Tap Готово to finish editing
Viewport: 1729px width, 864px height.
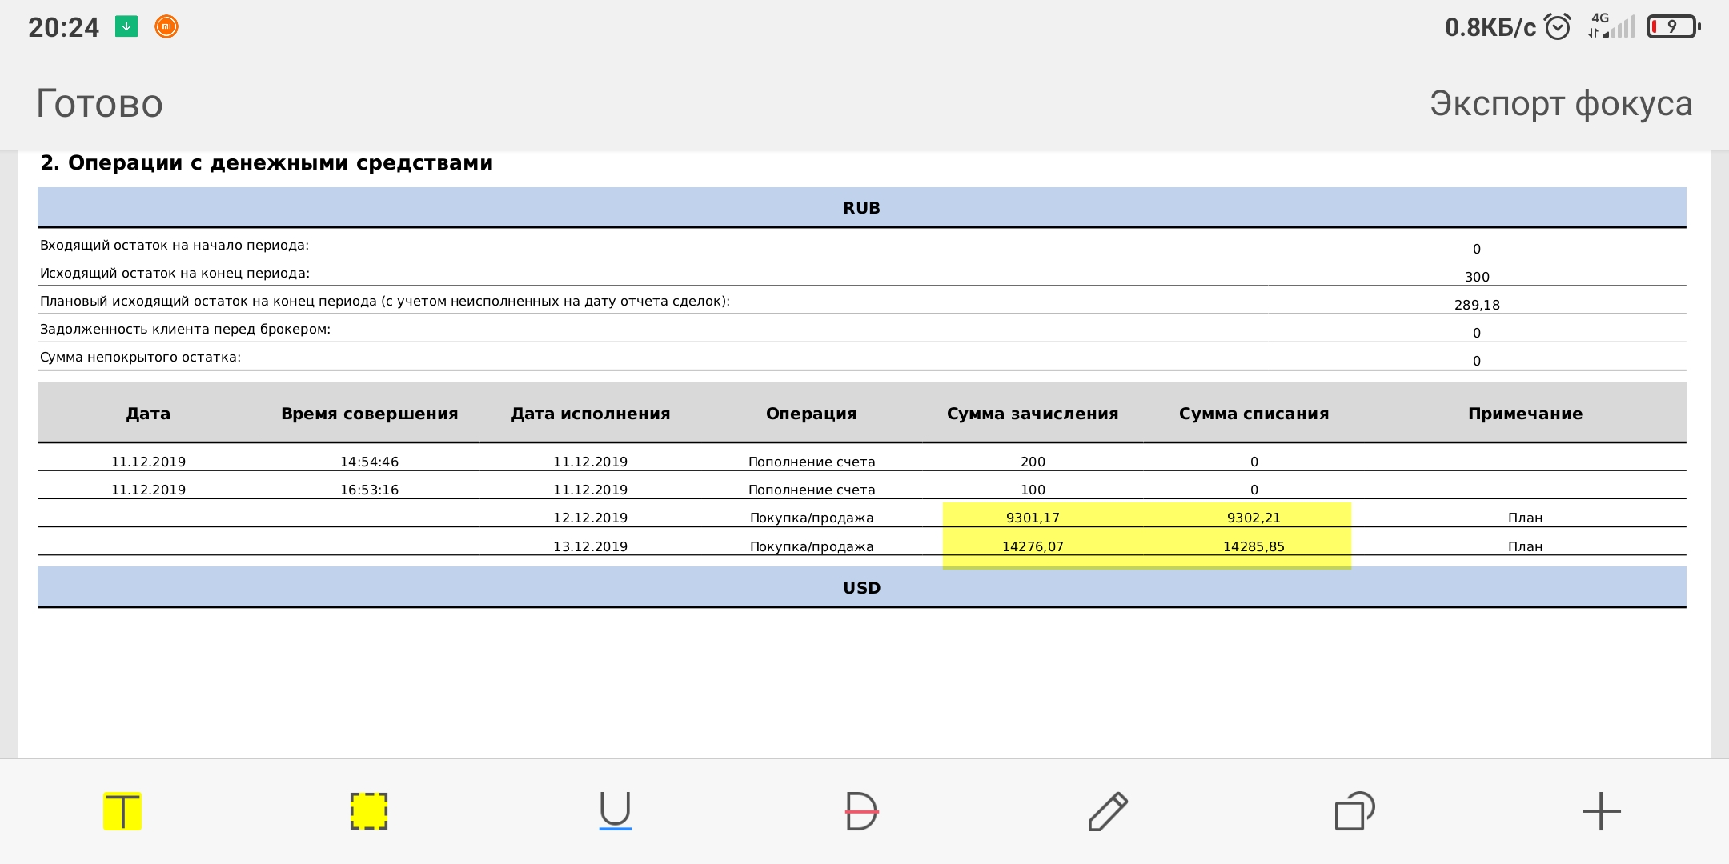[100, 104]
